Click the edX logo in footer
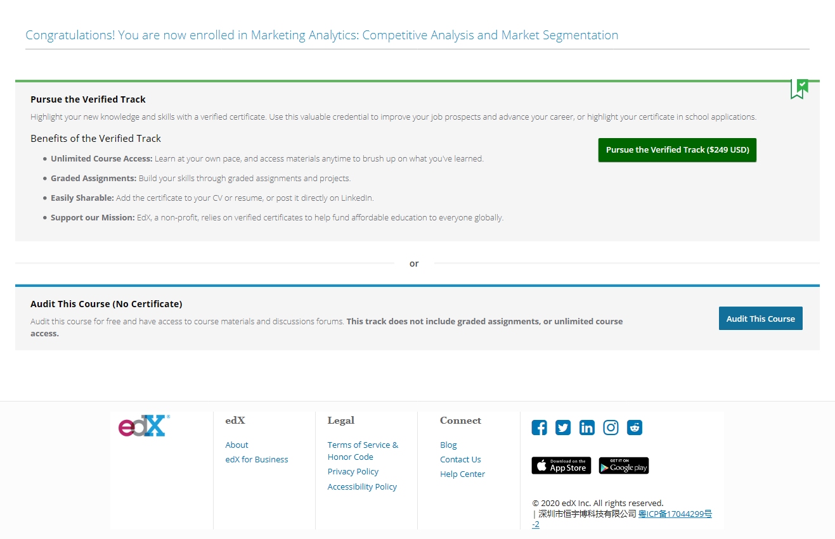The height and width of the screenshot is (539, 835). coord(144,426)
